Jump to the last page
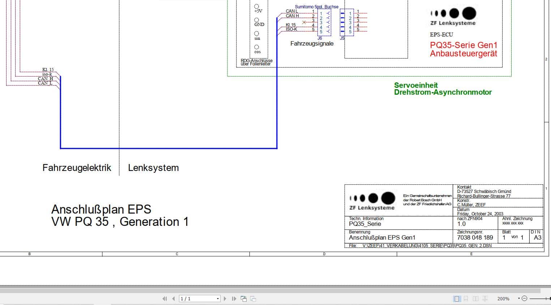Screen dimensions: 551x305 tap(234, 298)
